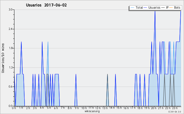Click the y-axis value 1.2
The image size is (184, 114).
pyautogui.click(x=10, y=67)
